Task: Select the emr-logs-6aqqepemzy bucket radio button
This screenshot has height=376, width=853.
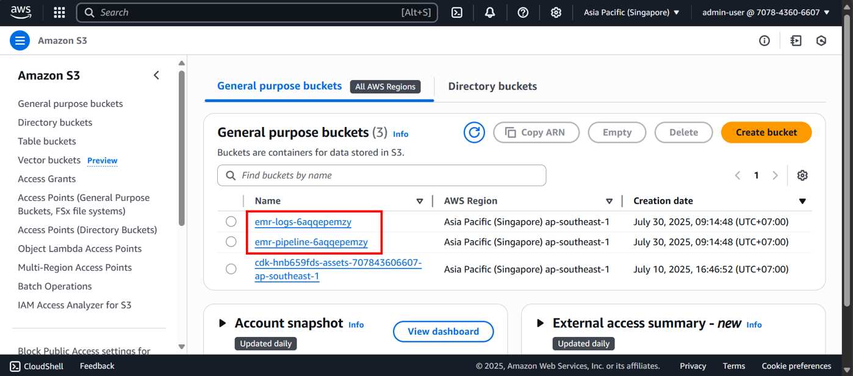Action: tap(231, 222)
